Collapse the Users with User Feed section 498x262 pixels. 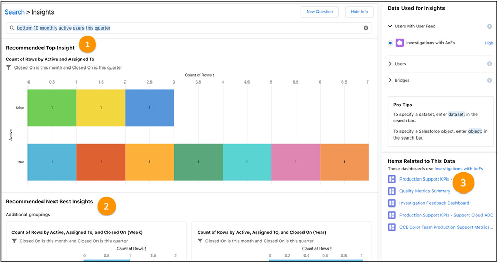[390, 26]
